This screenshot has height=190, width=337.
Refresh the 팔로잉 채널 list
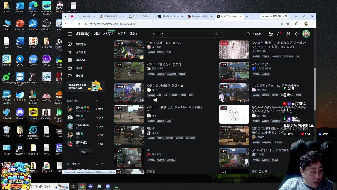(x=97, y=101)
